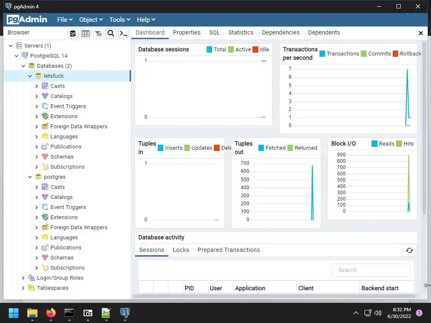Click the Servers (1) stack icon
Screen dimensions: 431x323
click(x=19, y=45)
